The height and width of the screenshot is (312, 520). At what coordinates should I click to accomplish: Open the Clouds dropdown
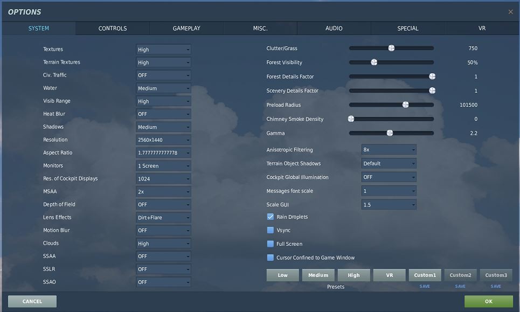pyautogui.click(x=163, y=244)
